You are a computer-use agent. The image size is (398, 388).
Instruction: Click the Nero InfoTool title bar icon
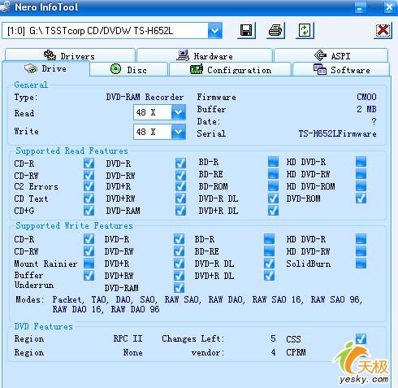(5, 7)
